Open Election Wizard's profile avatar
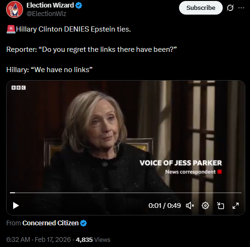 click(x=15, y=9)
